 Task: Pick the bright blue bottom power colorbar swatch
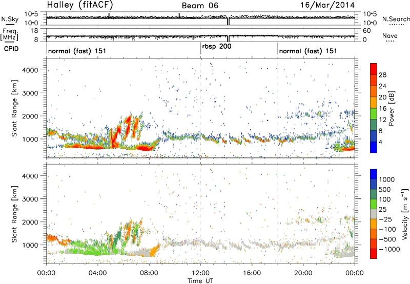pos(374,147)
